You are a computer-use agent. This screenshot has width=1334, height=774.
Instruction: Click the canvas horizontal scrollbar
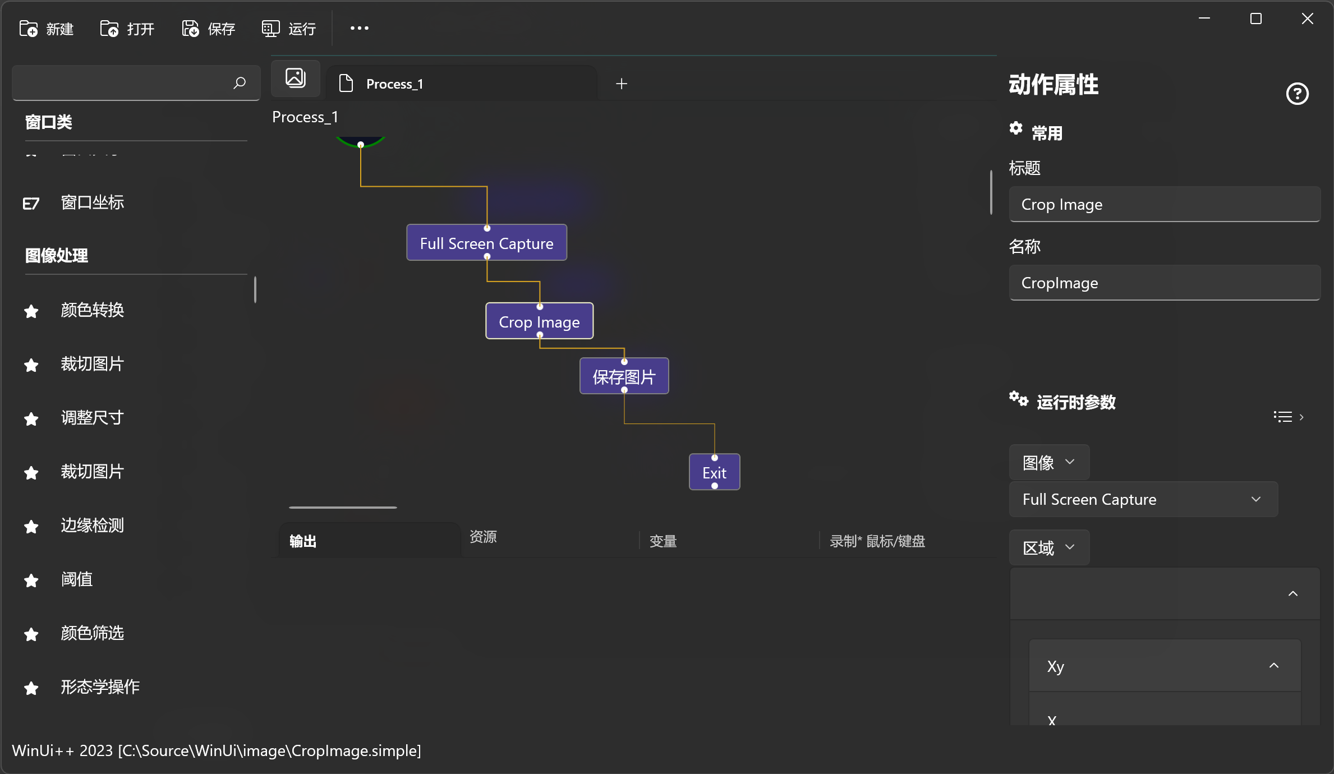coord(343,507)
